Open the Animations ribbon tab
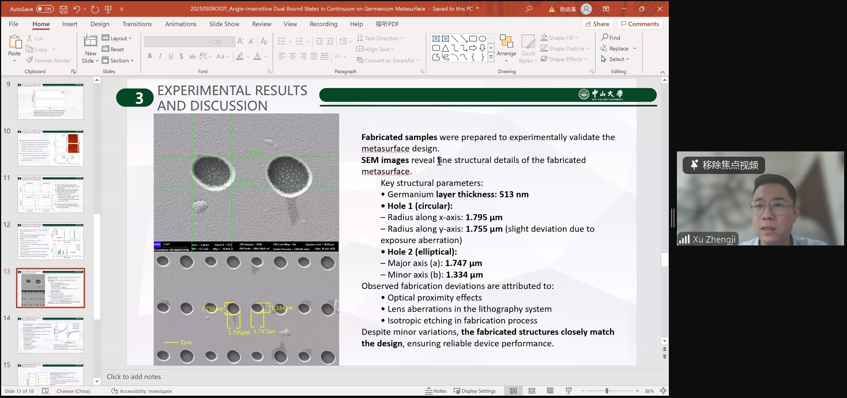Image resolution: width=847 pixels, height=398 pixels. 180,24
